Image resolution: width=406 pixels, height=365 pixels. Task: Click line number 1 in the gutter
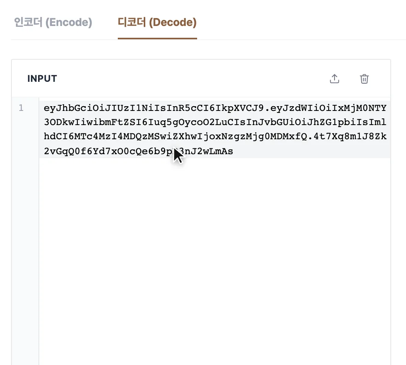coord(21,108)
